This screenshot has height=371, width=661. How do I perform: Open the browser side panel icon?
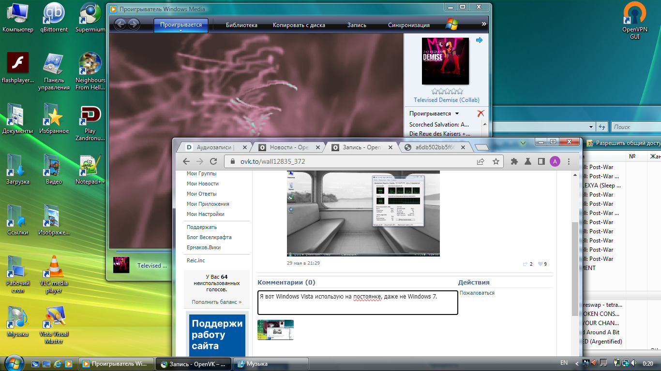tap(541, 161)
